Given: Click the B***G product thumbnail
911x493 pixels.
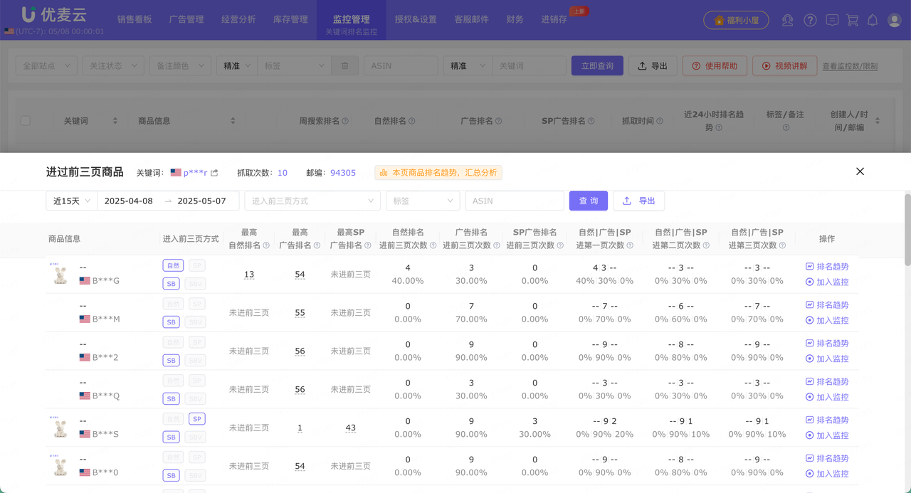Looking at the screenshot, I should (x=60, y=274).
